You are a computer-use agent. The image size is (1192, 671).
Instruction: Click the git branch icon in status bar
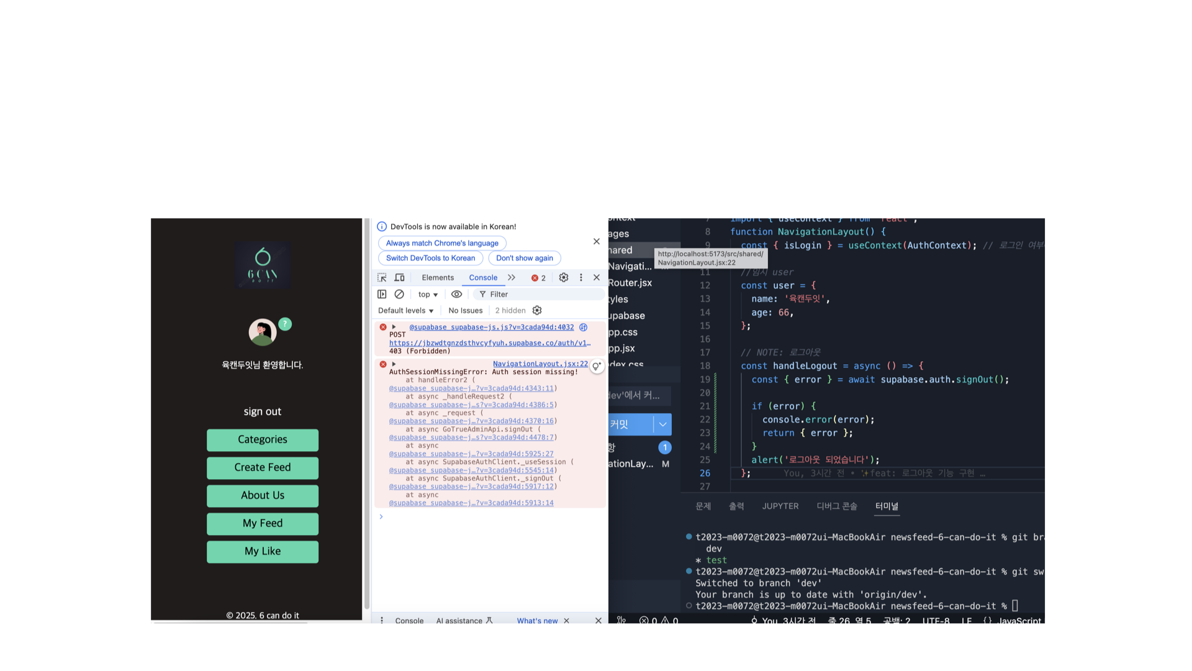[x=621, y=621]
